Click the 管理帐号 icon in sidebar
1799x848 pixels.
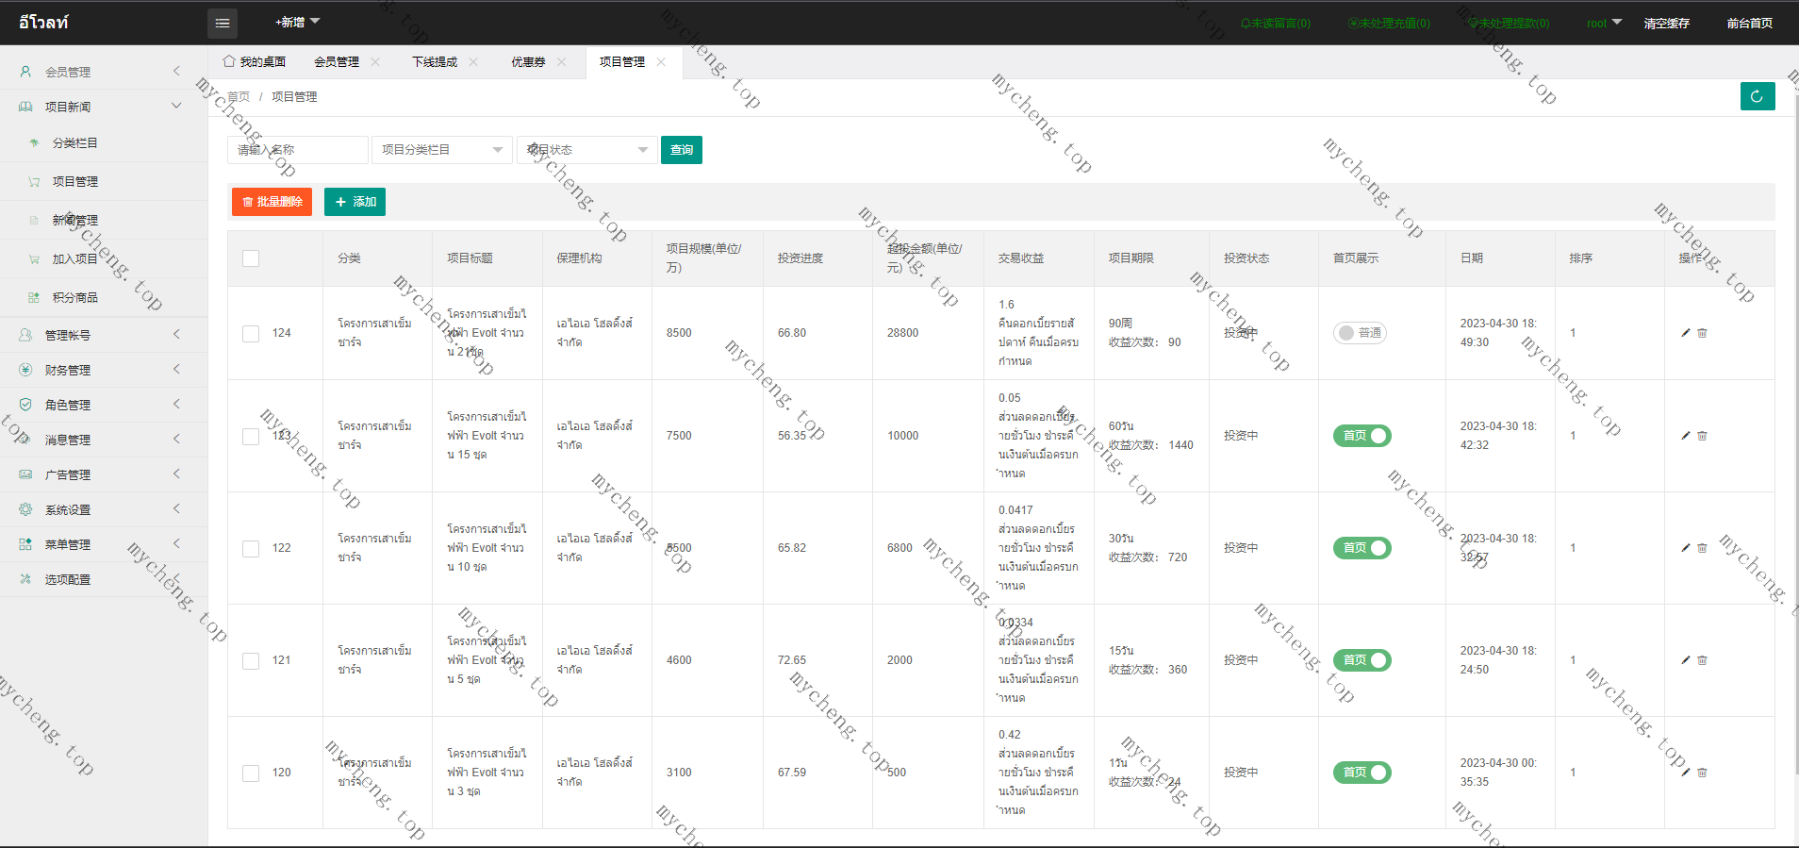click(x=25, y=335)
